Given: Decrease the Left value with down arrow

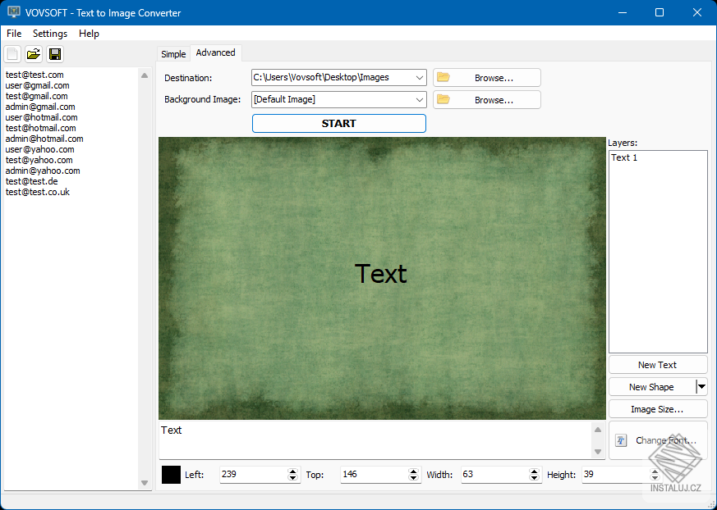Looking at the screenshot, I should click(x=293, y=478).
